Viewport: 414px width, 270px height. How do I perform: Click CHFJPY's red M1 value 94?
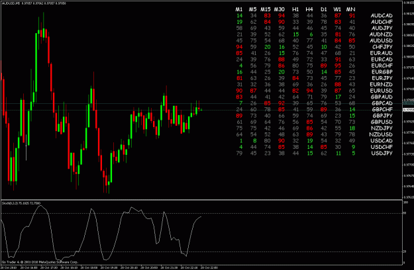point(239,47)
